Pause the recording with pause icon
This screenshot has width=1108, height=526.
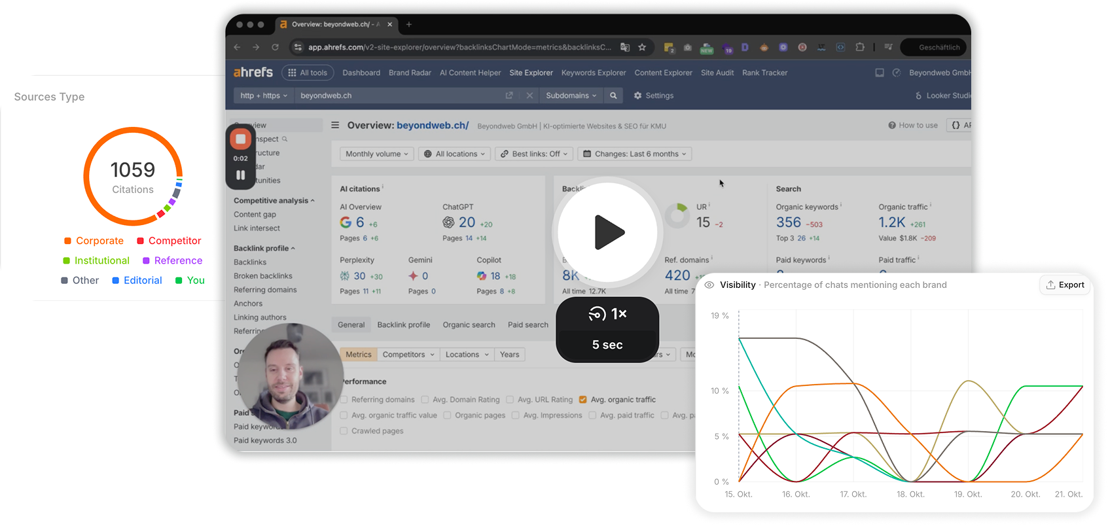coord(240,175)
